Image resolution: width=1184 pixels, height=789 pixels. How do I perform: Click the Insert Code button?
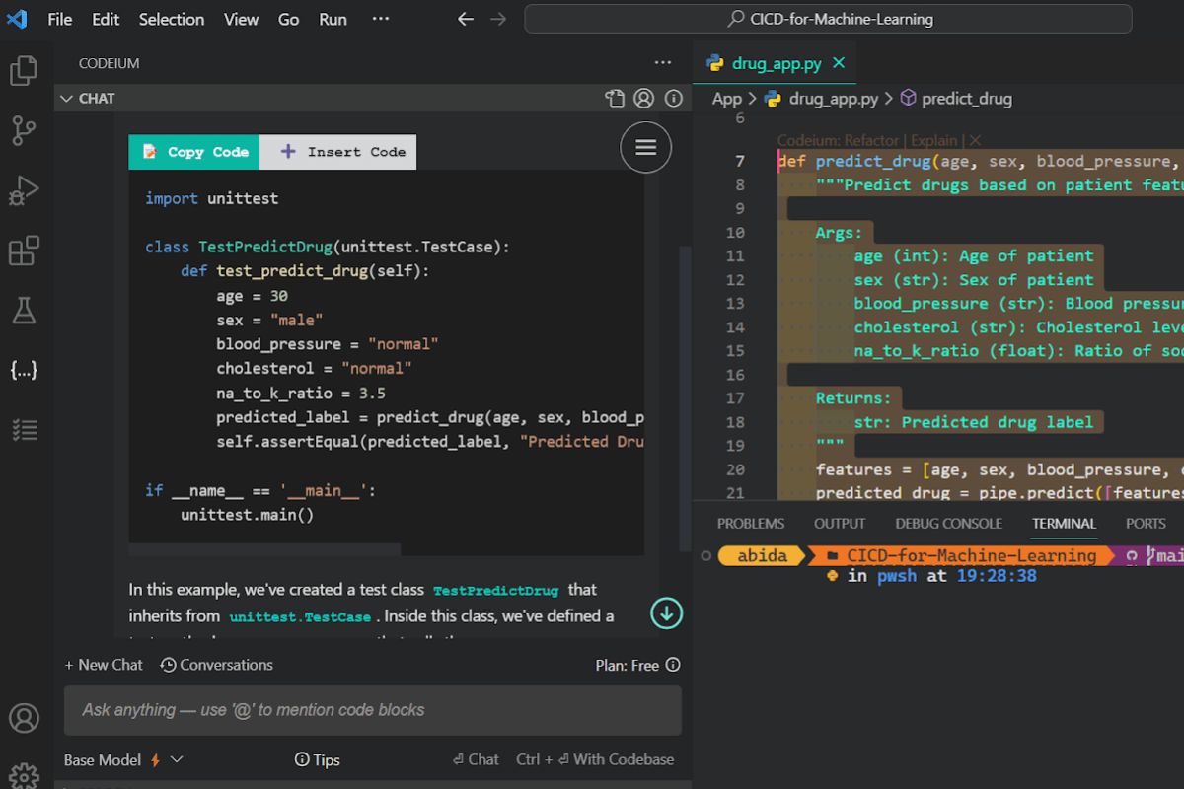[342, 152]
